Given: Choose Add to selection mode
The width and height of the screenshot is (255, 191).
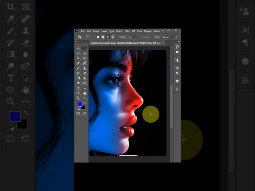Looking at the screenshot, I should pos(103,37).
